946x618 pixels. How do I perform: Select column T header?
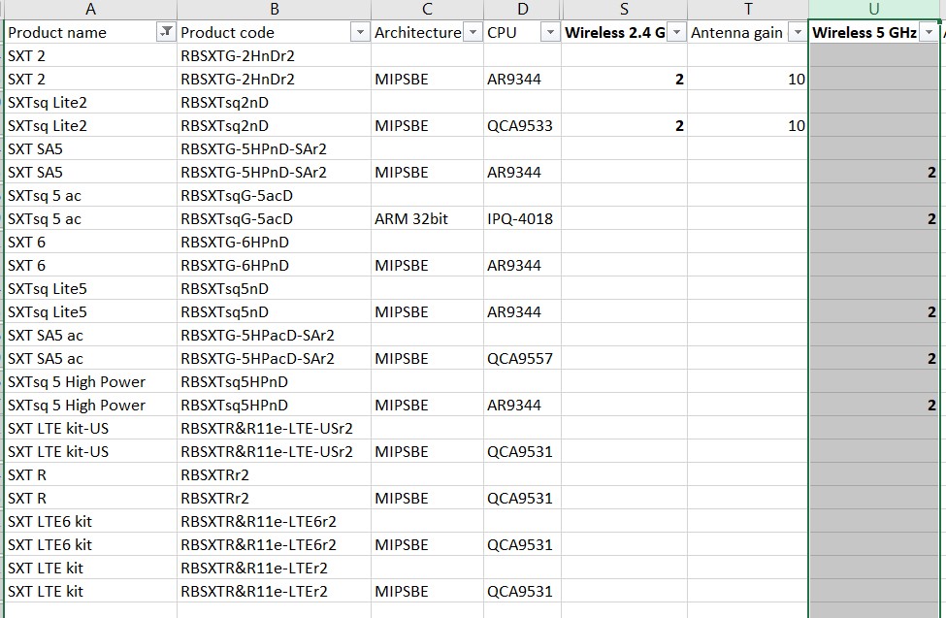click(748, 9)
